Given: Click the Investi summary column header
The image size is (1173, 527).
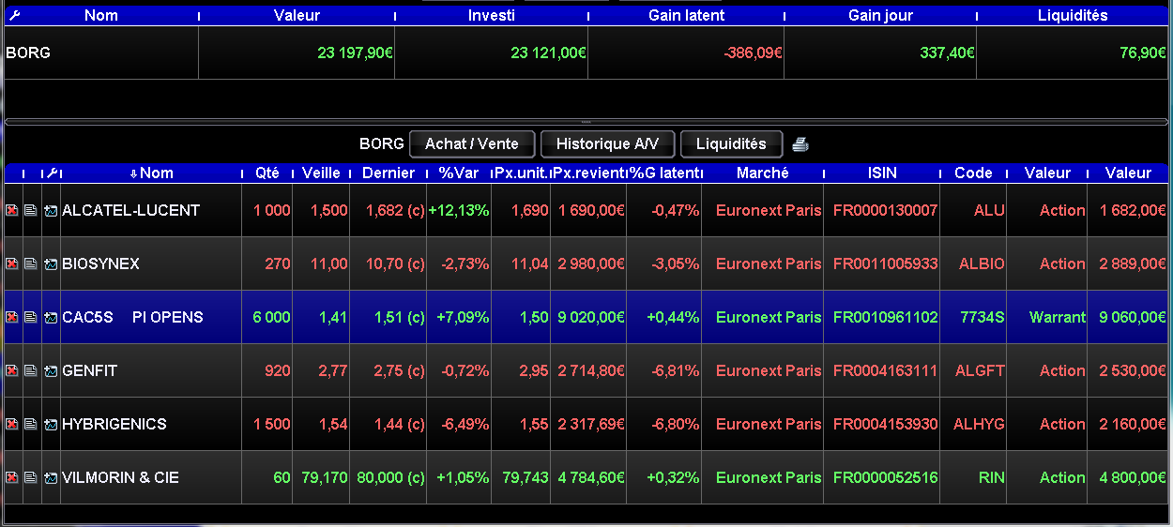Looking at the screenshot, I should click(491, 15).
